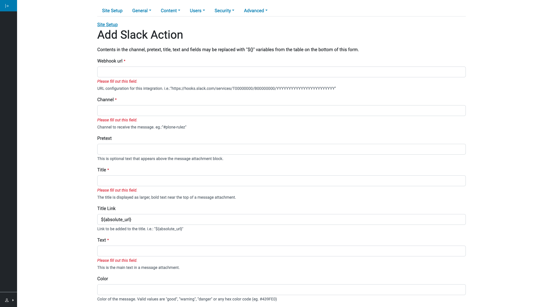Focus the Webhook url input field
The width and height of the screenshot is (546, 307).
coord(282,72)
